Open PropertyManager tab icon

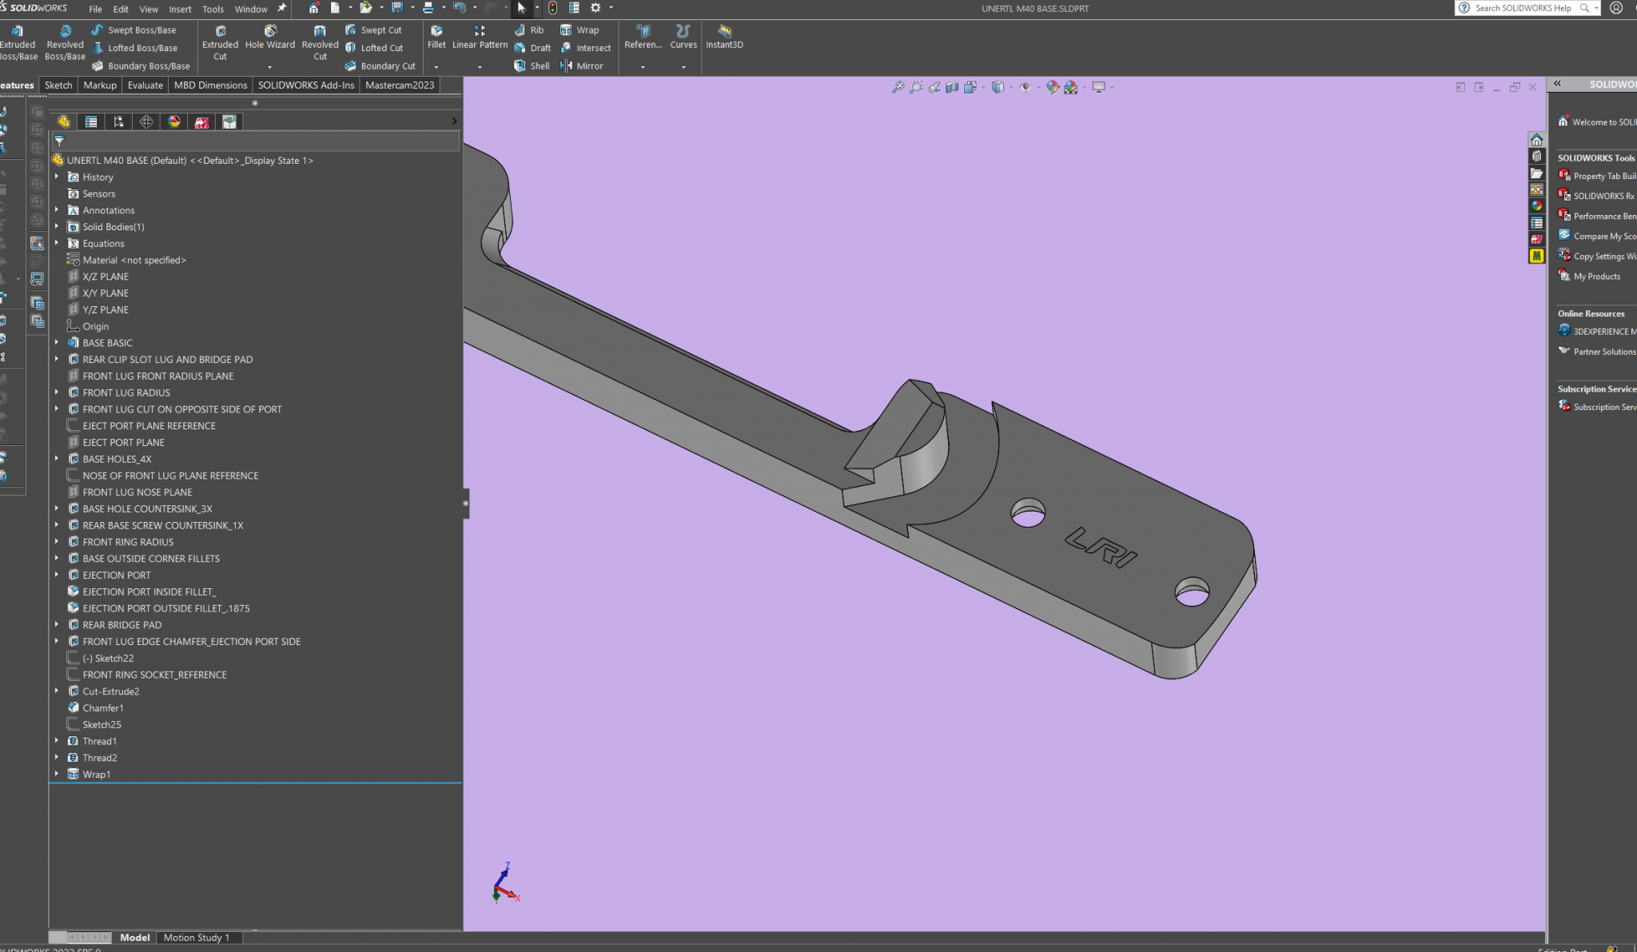(x=91, y=121)
